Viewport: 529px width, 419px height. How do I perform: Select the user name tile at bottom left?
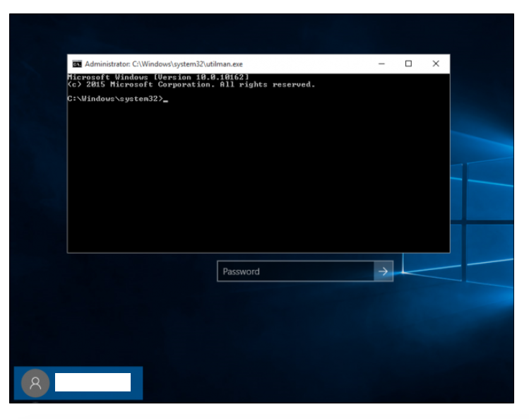78,383
